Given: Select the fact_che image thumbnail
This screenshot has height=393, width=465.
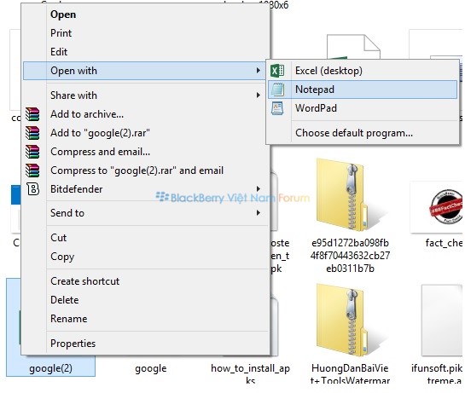Looking at the screenshot, I should pyautogui.click(x=437, y=207).
